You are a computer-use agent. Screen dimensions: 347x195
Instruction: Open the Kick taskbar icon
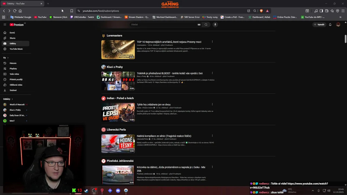click(x=74, y=191)
